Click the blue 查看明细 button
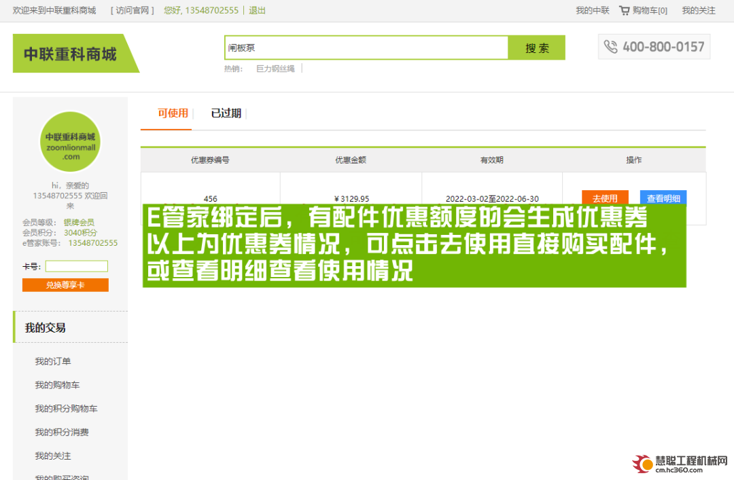This screenshot has width=734, height=480. tap(663, 198)
